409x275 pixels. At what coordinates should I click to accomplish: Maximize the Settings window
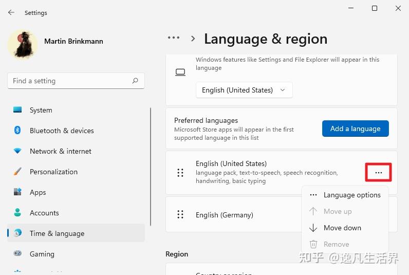[375, 8]
